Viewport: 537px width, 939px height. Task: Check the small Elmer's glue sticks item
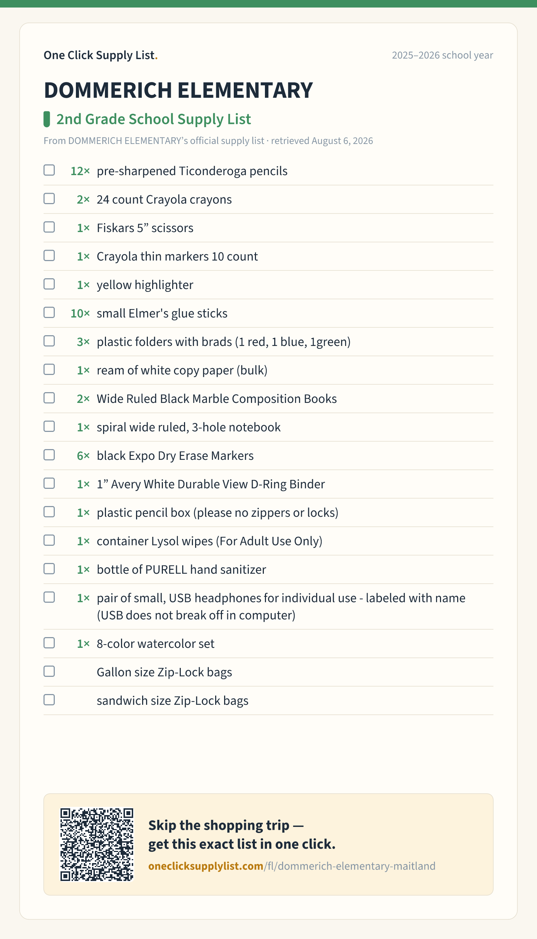click(x=49, y=312)
